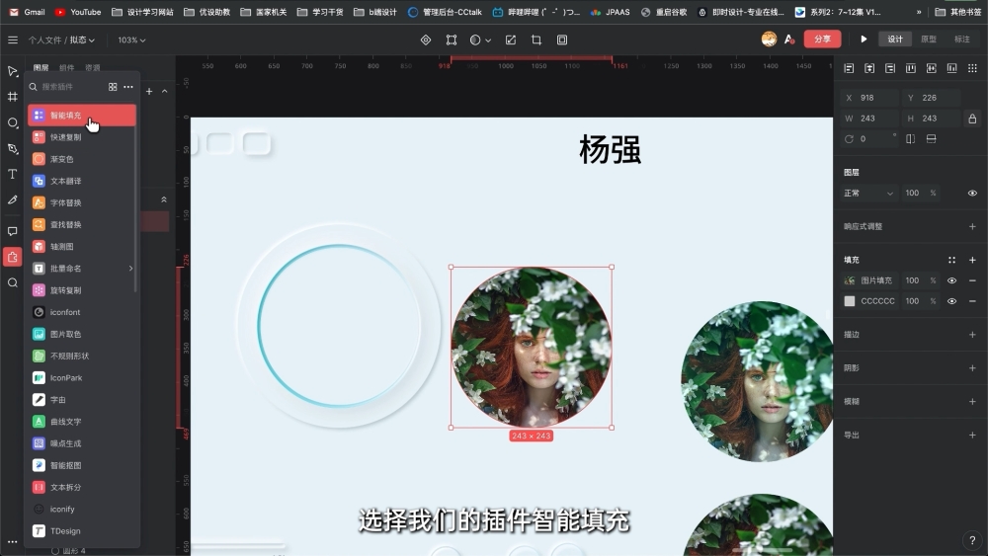Screen dimensions: 988x556
Task: Remove the 图片填充 fill
Action: (x=972, y=280)
